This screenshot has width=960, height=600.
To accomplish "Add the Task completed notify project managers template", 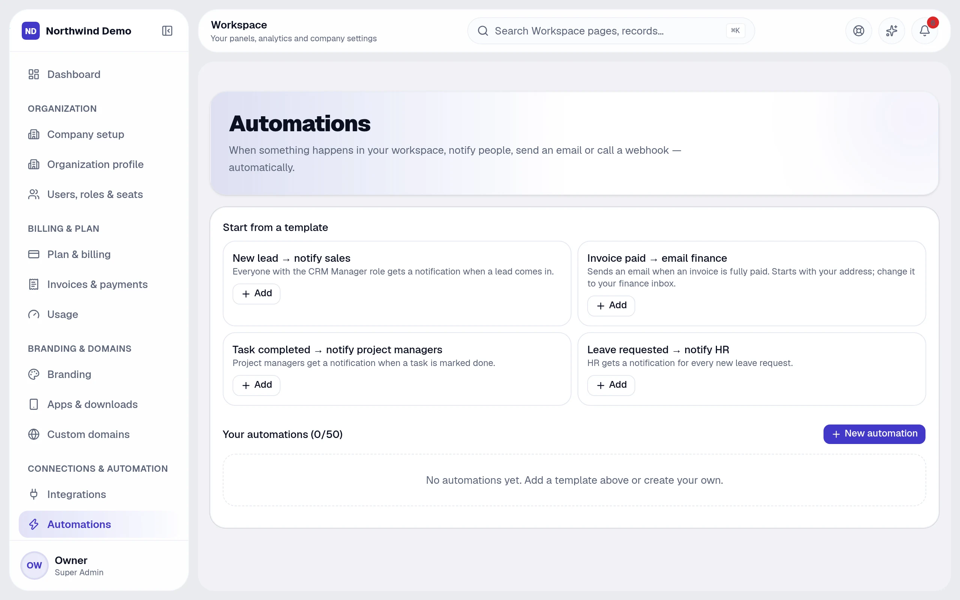I will 256,385.
